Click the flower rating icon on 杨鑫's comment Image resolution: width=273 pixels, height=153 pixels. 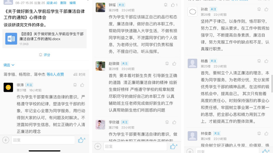point(259,61)
